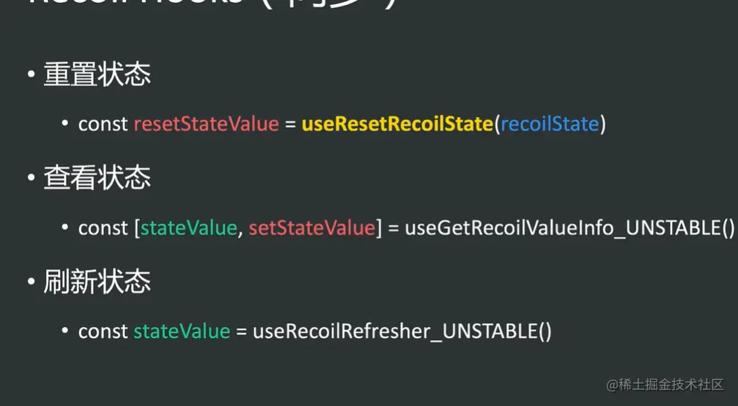Viewport: 738px width, 406px height.
Task: Click the bullet dot beside 刷新状态
Action: pos(30,283)
